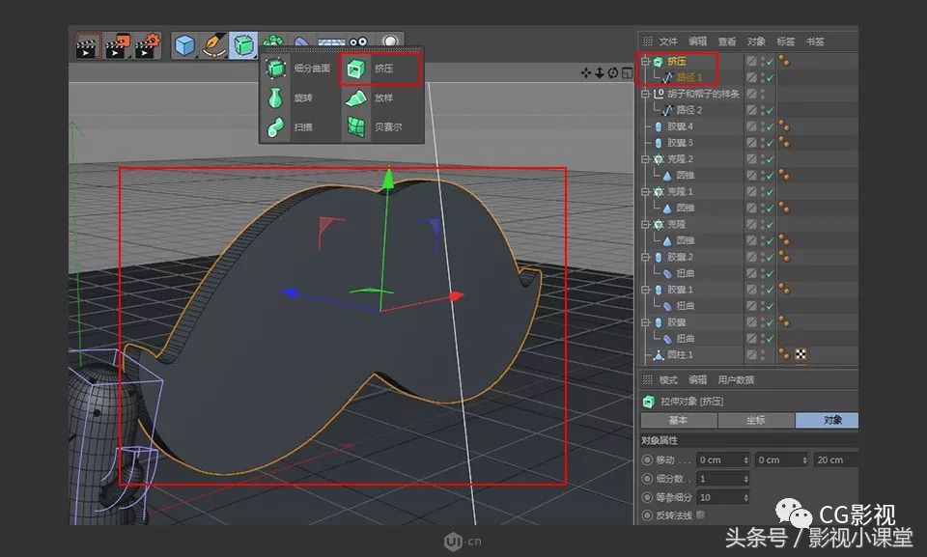Open the 文件 menu in object manager
927x557 pixels.
tap(669, 41)
